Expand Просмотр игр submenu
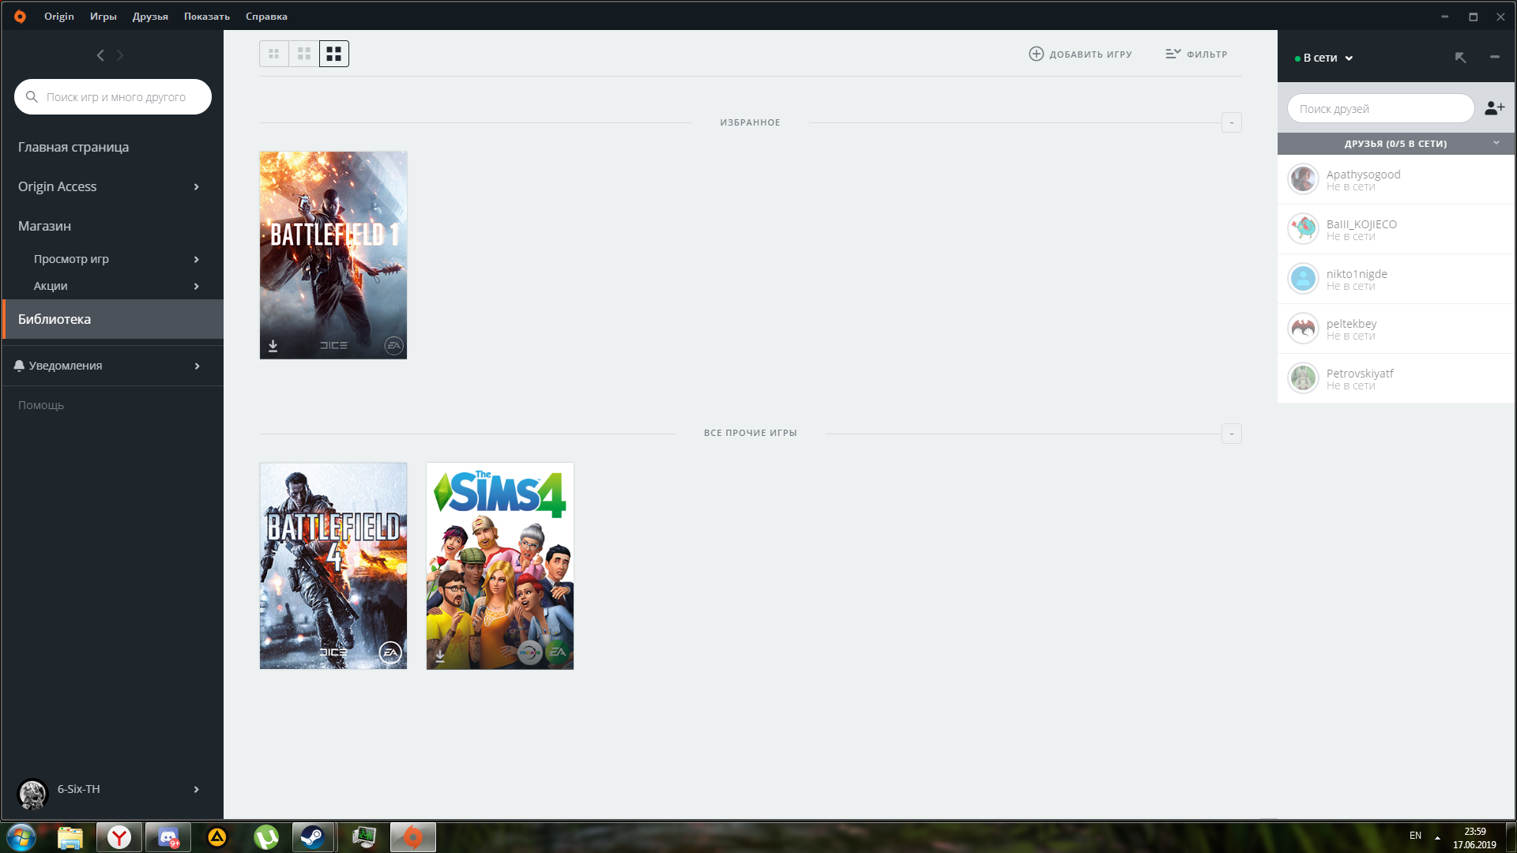Screen dimensions: 1517x853 pyautogui.click(x=197, y=259)
